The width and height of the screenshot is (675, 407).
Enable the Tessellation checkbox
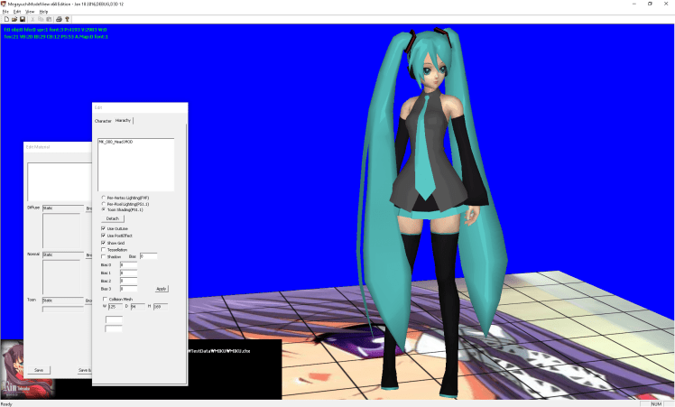click(x=103, y=250)
